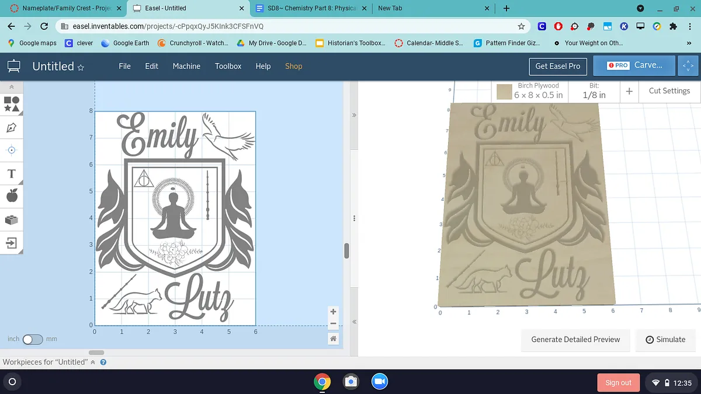701x394 pixels.
Task: Star the Untitled project title
Action: (x=81, y=68)
